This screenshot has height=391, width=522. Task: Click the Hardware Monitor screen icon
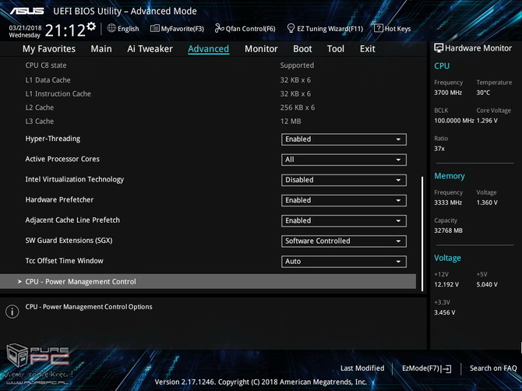pos(439,48)
